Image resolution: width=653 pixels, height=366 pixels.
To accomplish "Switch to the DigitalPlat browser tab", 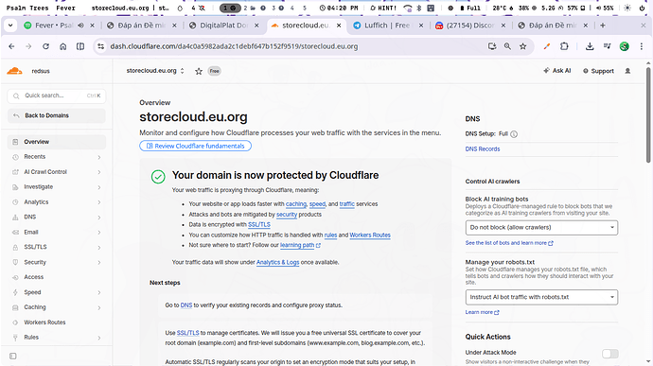I will (x=223, y=26).
